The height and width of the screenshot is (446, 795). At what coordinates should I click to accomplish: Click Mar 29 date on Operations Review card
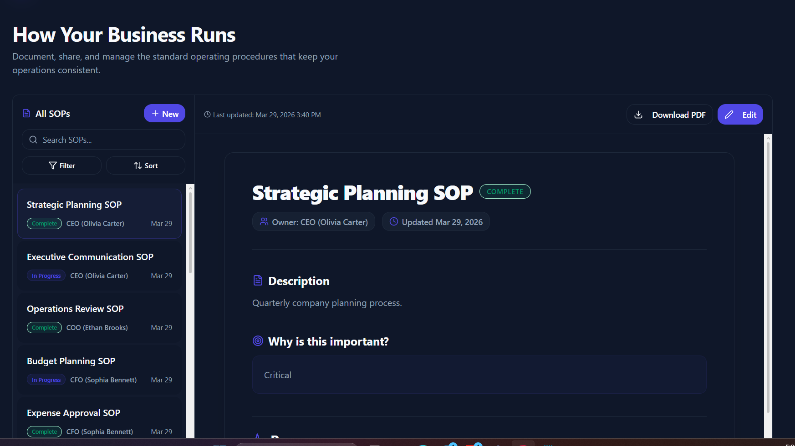tap(162, 327)
